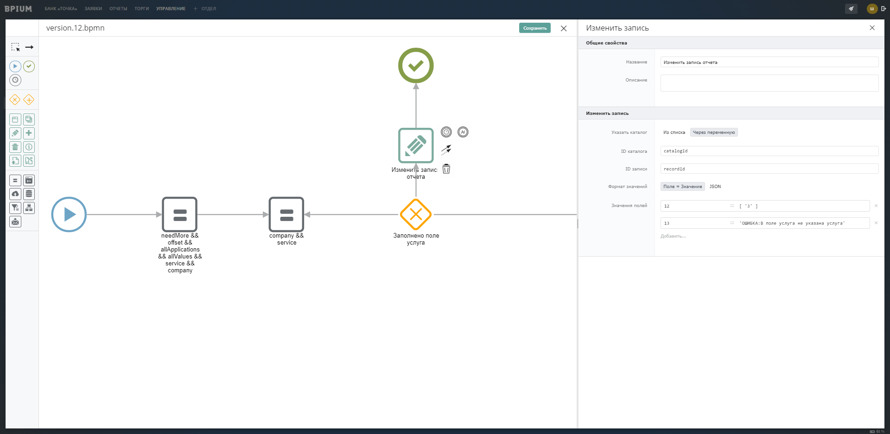Screen dimensions: 890x434
Task: Pick the connection arrow tool in the palette
Action: [29, 47]
